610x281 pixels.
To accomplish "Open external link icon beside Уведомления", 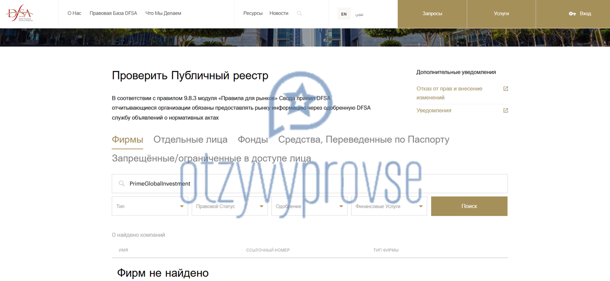I will tap(505, 111).
